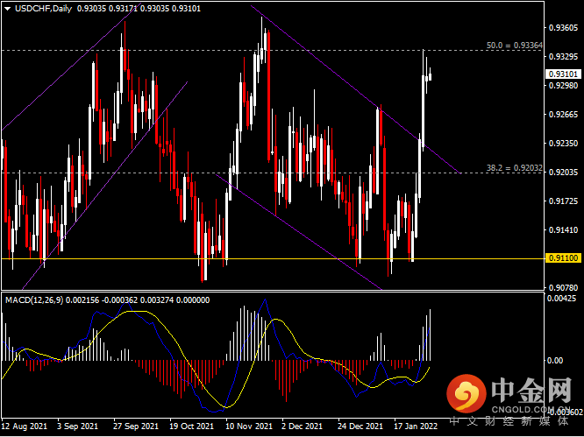Viewport: 584px width, 437px height.
Task: Select the 0.00425 MACD scale label
Action: tap(563, 299)
